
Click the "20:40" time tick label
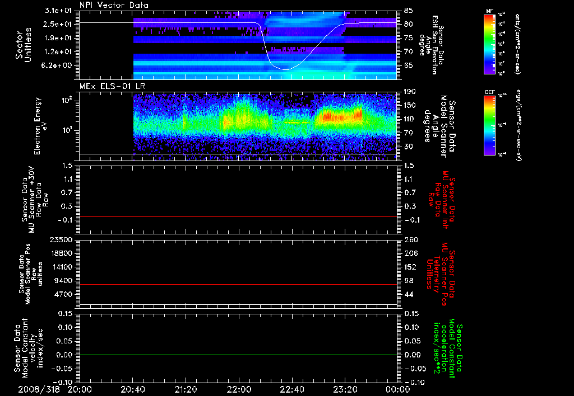(132, 390)
